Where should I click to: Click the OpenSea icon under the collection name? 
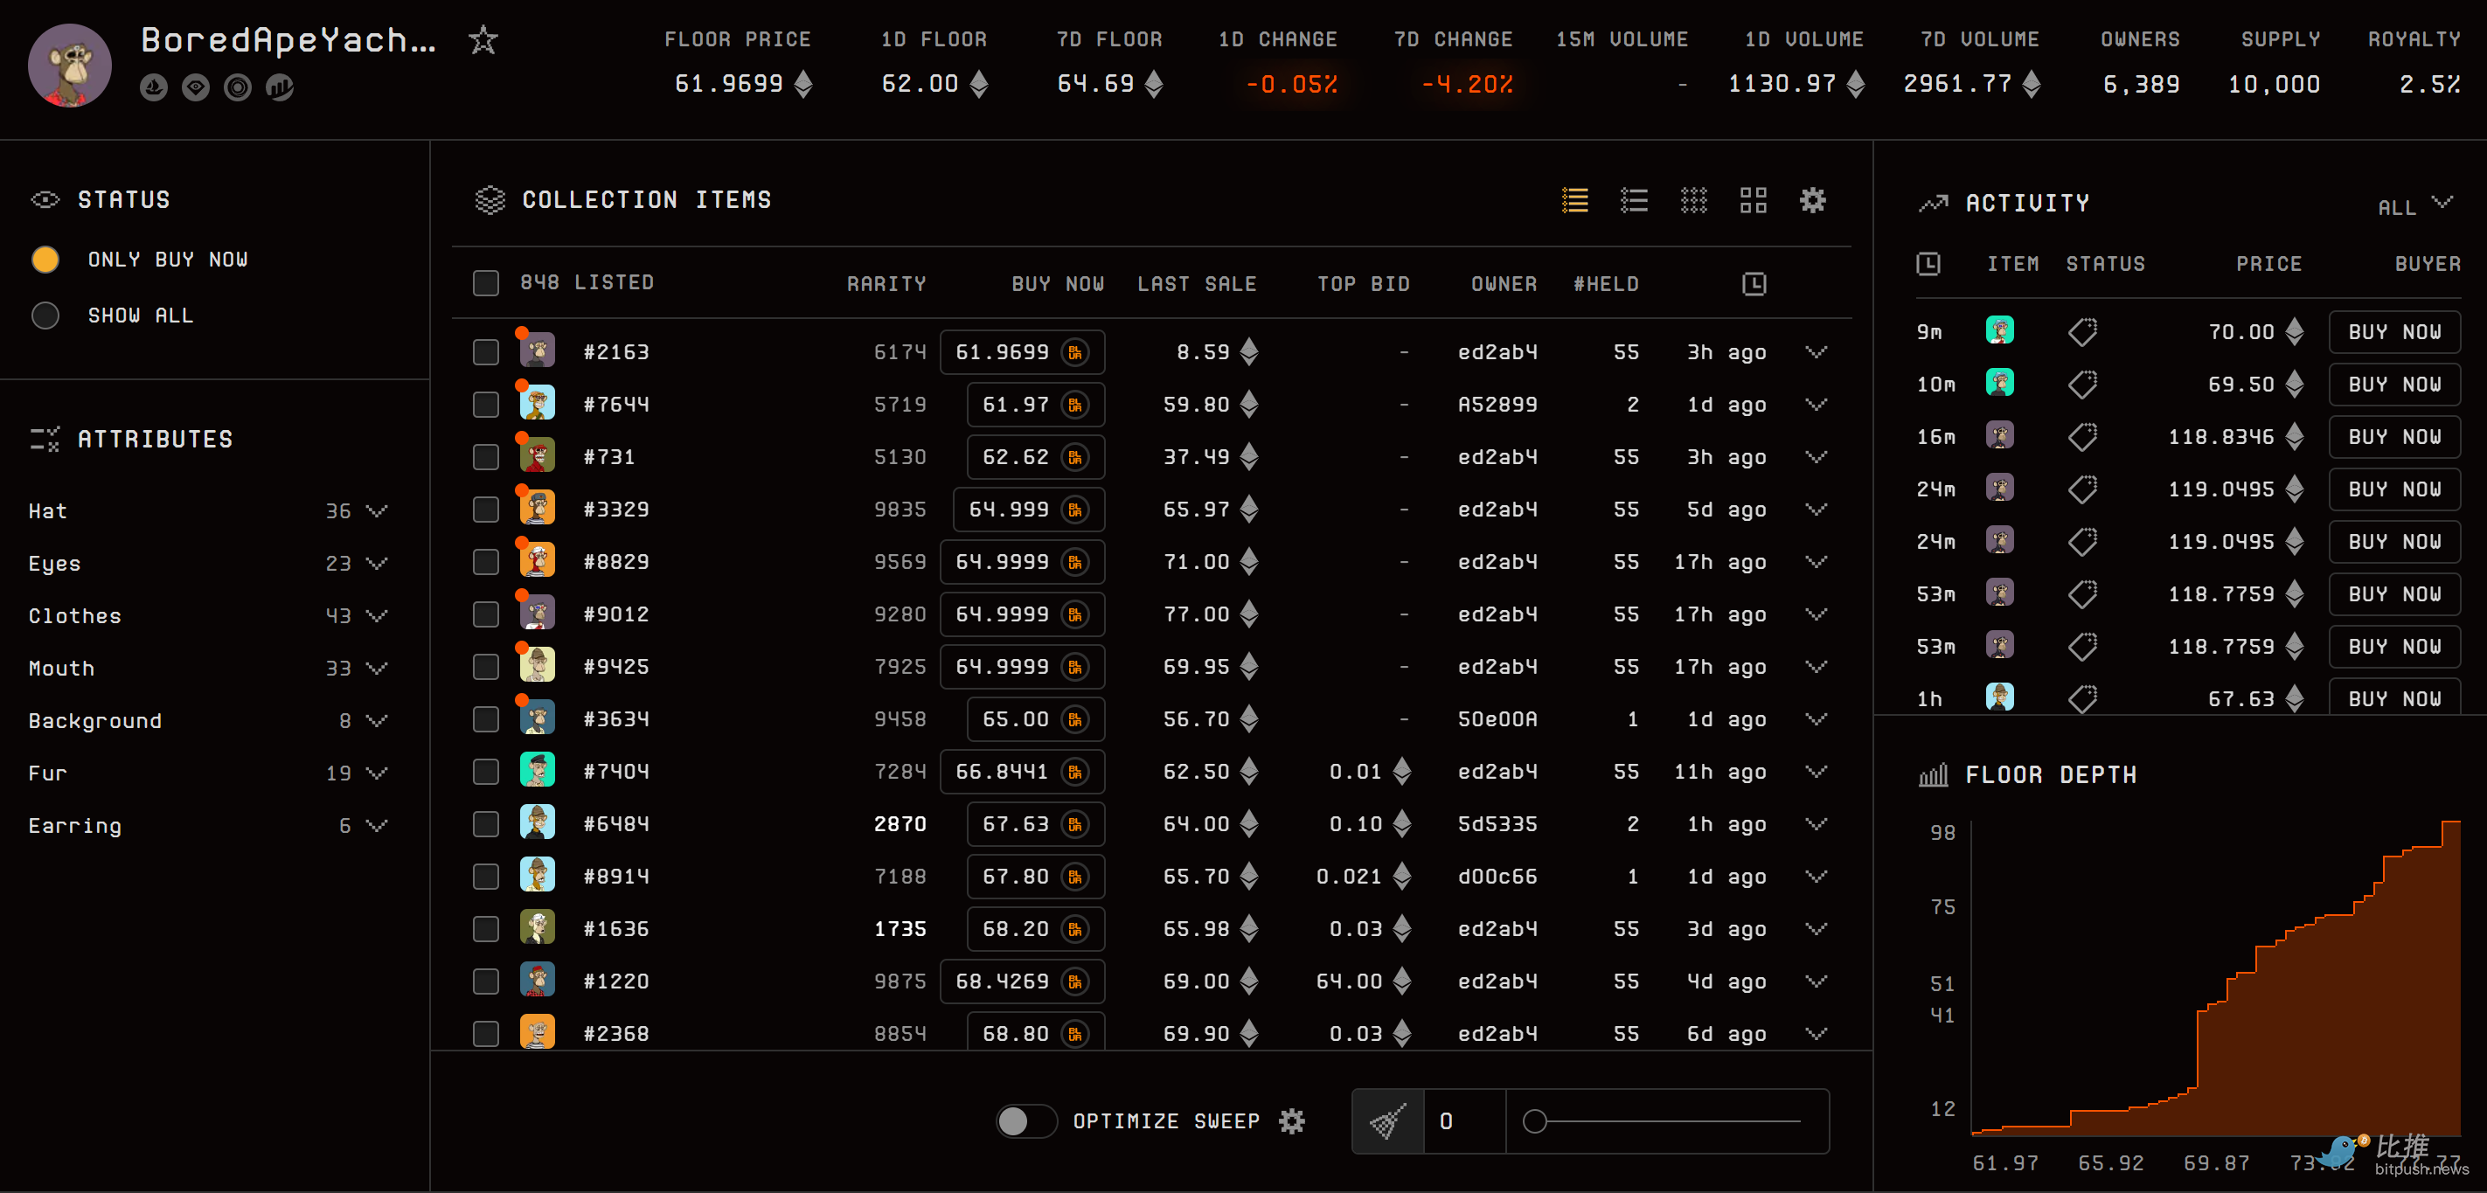coord(154,87)
